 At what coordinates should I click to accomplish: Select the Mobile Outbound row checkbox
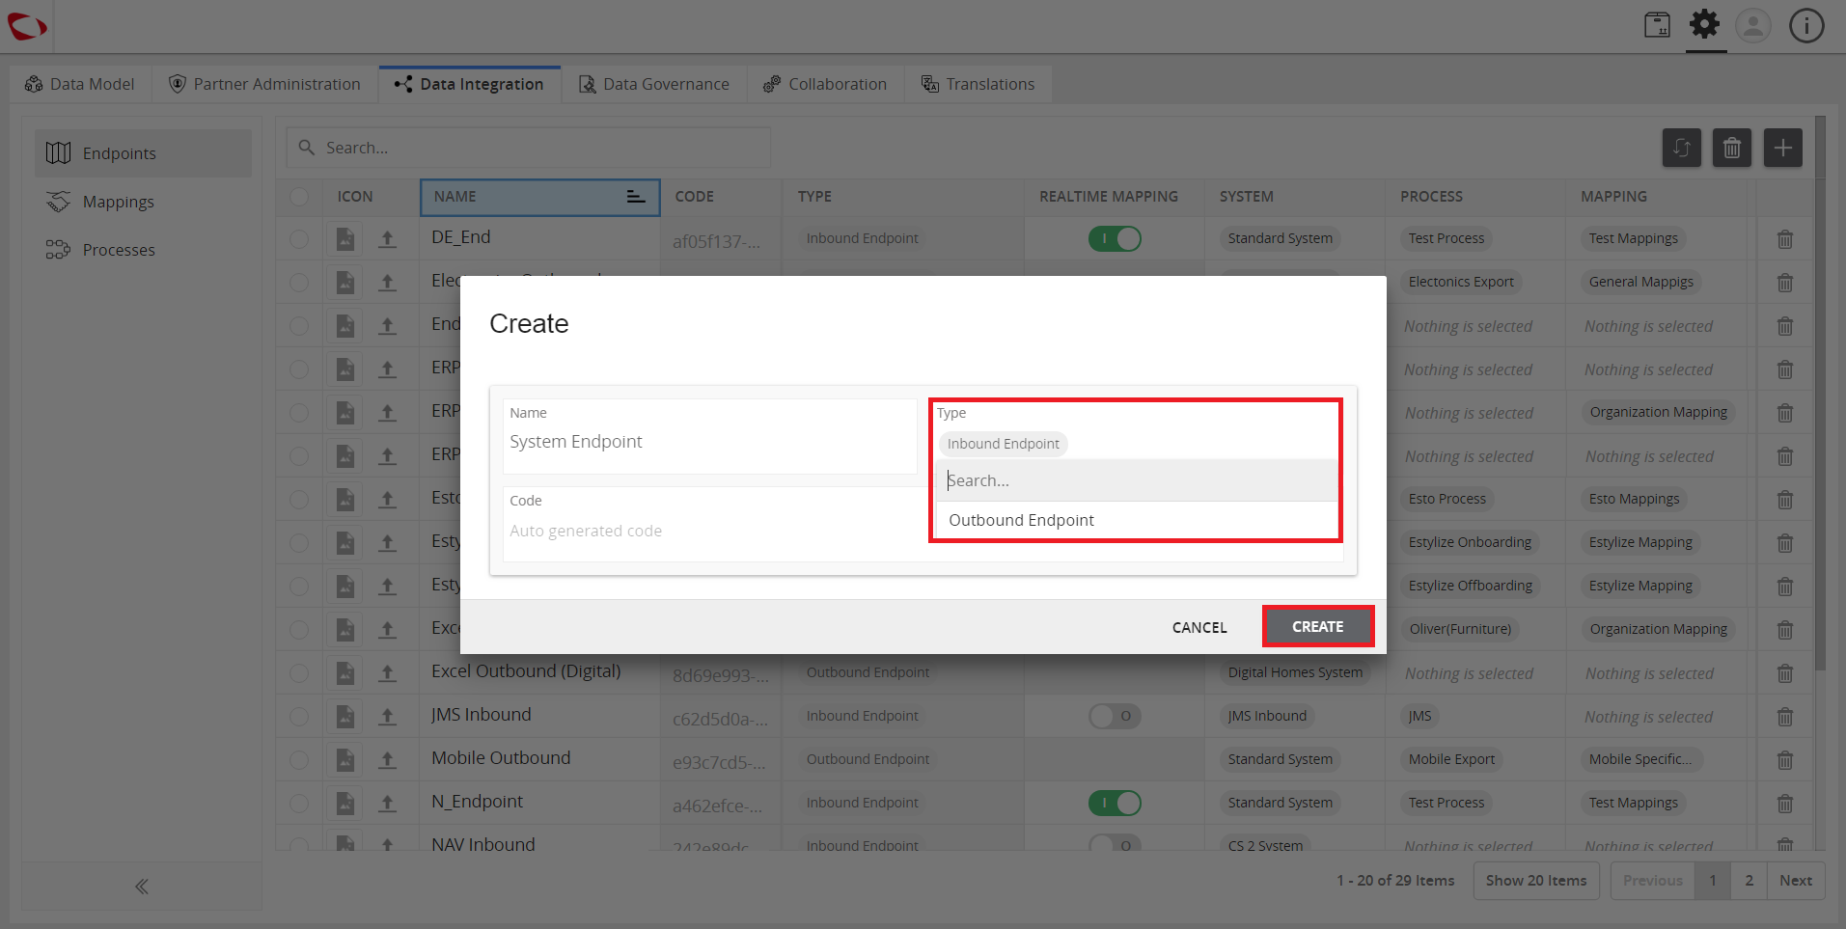pyautogui.click(x=299, y=760)
